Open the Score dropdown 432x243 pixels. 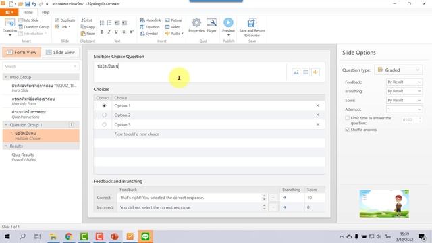coord(404,100)
